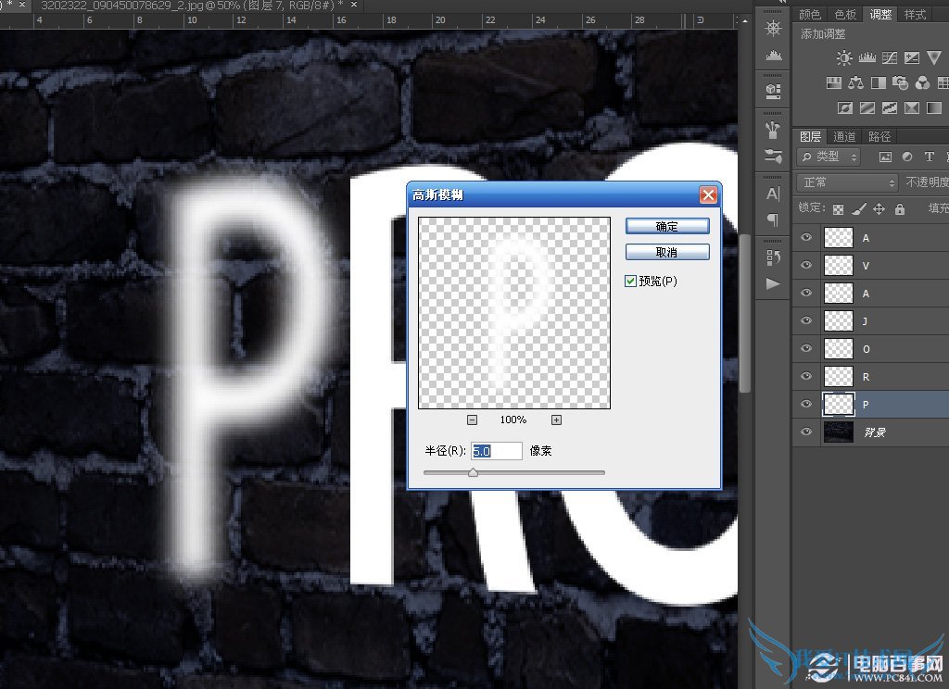Filter layers by adjustment layers icon
Image resolution: width=949 pixels, height=689 pixels.
[x=907, y=157]
